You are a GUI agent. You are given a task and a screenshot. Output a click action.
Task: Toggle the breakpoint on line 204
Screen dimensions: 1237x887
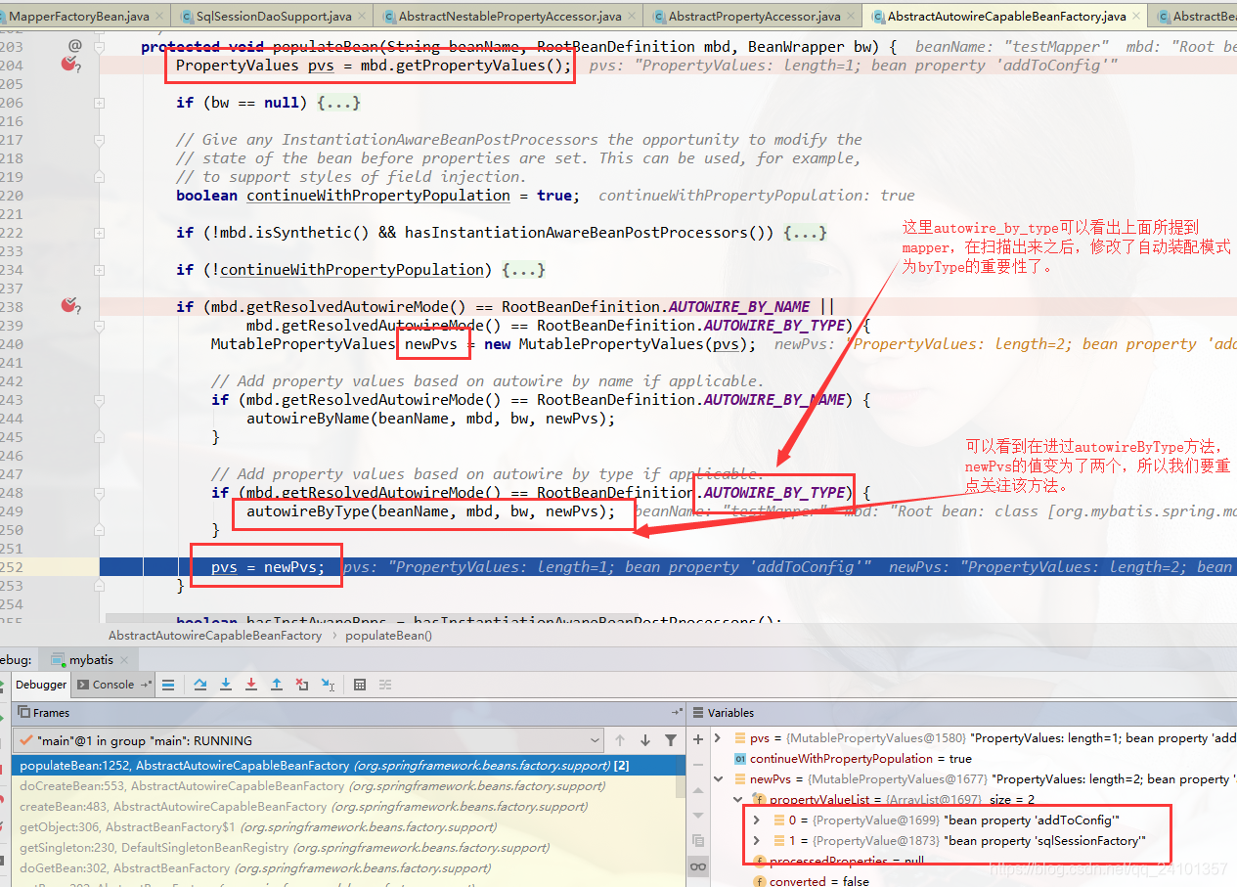click(x=69, y=65)
